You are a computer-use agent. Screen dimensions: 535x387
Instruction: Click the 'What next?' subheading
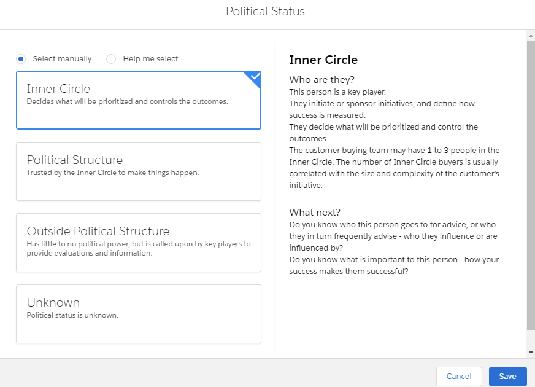pyautogui.click(x=315, y=213)
